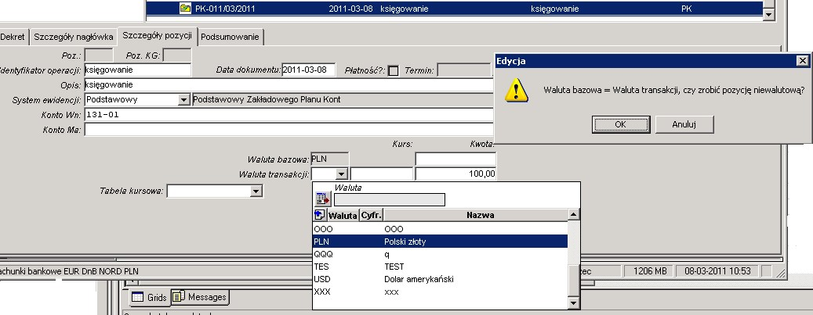Click the yellow warning icon in Edycja dialog
The width and height of the screenshot is (813, 315).
pos(517,90)
